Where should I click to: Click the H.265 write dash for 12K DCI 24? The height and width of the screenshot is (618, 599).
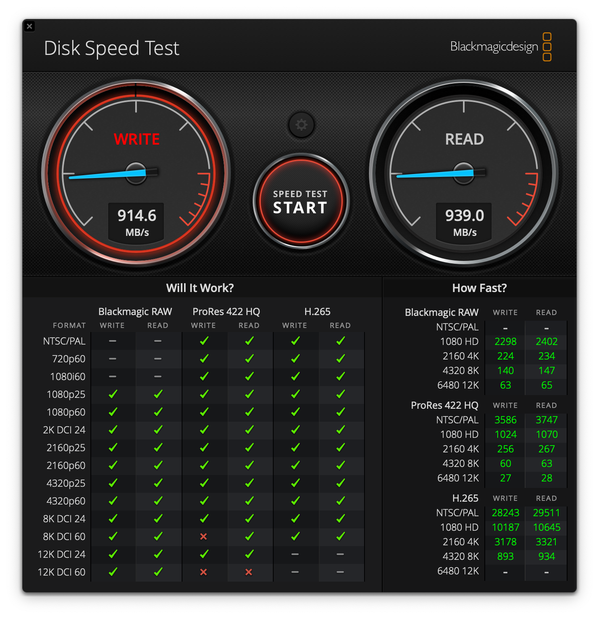[295, 554]
